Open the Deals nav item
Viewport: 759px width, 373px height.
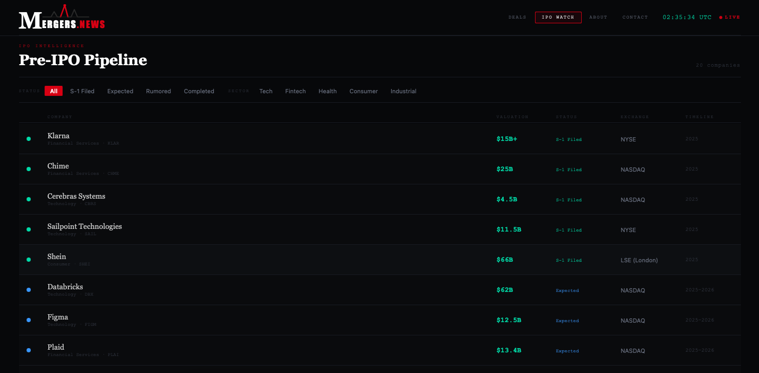pos(517,17)
